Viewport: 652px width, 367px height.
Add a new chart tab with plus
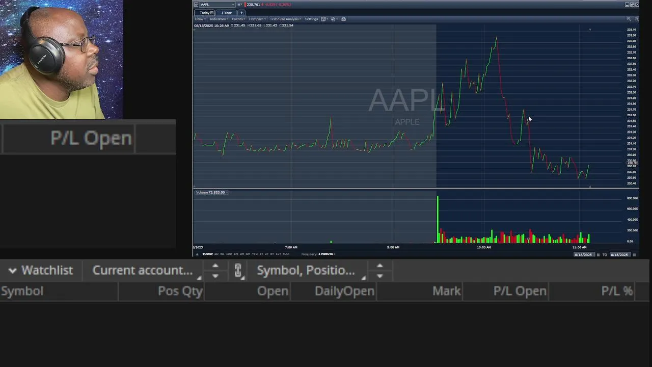pos(241,13)
